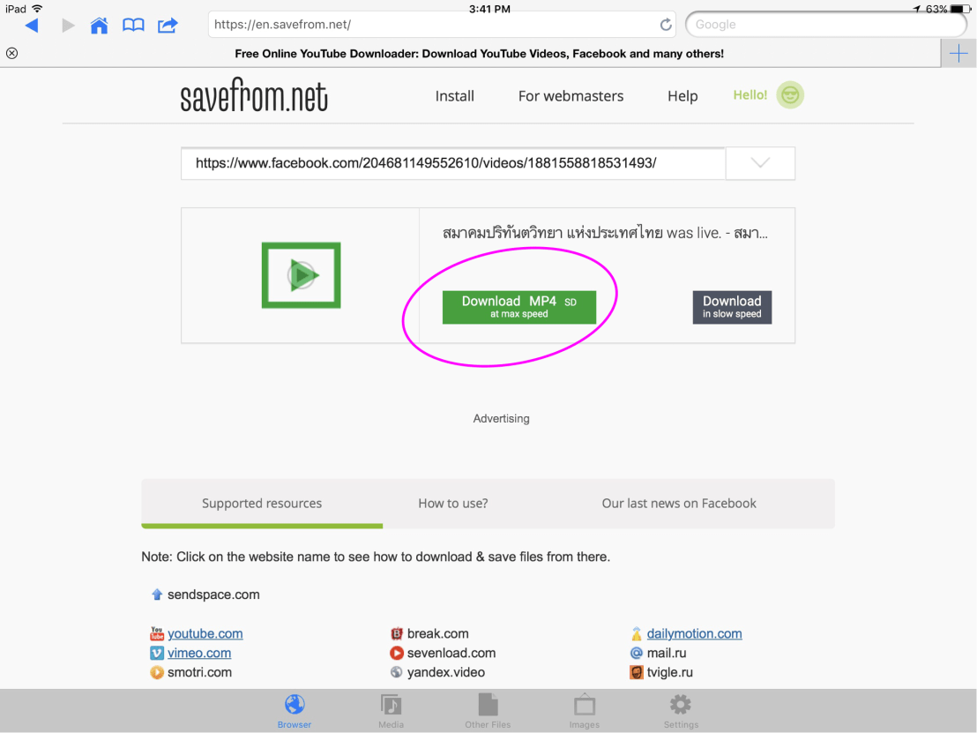The width and height of the screenshot is (977, 733).
Task: Open the For webmasters menu item
Action: 571,96
